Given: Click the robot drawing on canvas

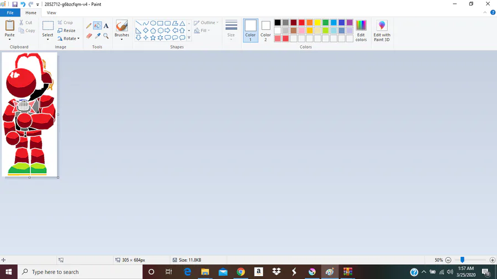Looking at the screenshot, I should coord(29,114).
